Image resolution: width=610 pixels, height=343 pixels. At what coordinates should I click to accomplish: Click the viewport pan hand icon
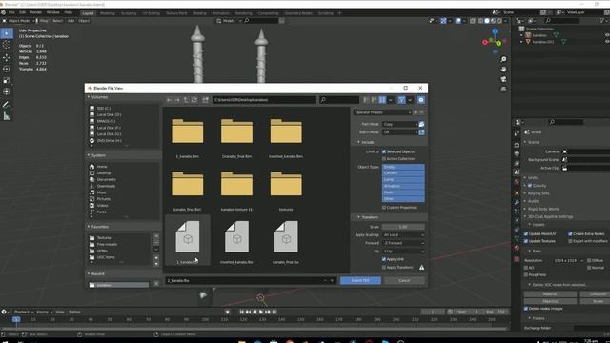[x=503, y=70]
